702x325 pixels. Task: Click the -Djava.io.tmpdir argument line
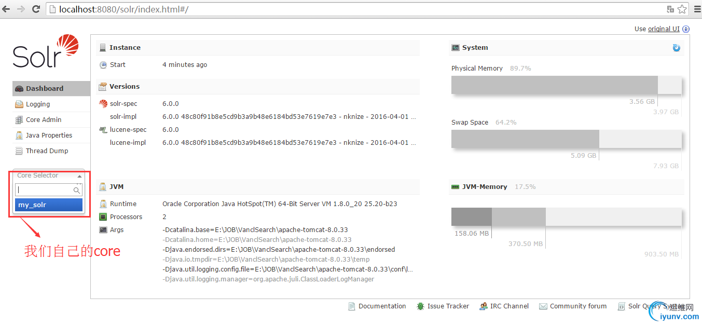[x=266, y=260]
